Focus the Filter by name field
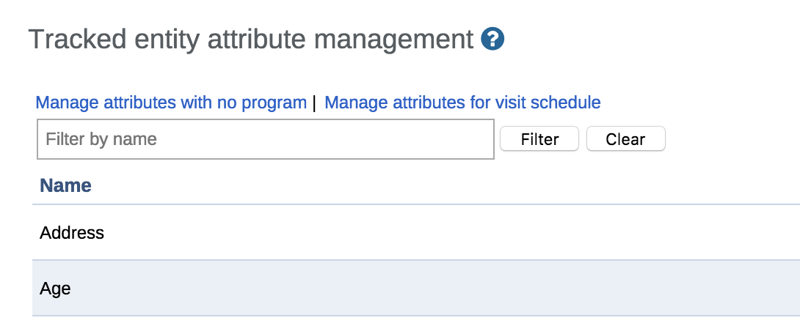 coord(265,139)
